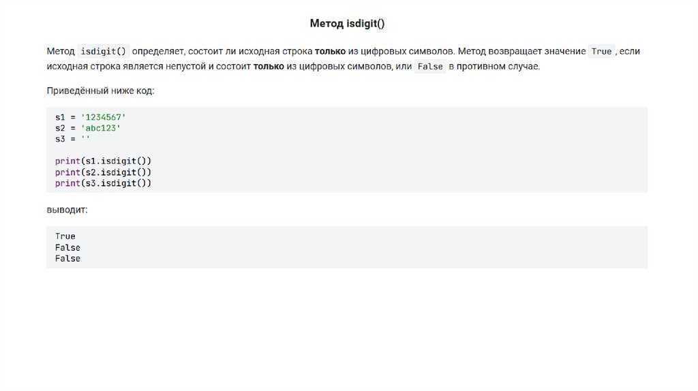Click the variable s1 in the assignment line
The height and width of the screenshot is (391, 698).
coord(61,117)
